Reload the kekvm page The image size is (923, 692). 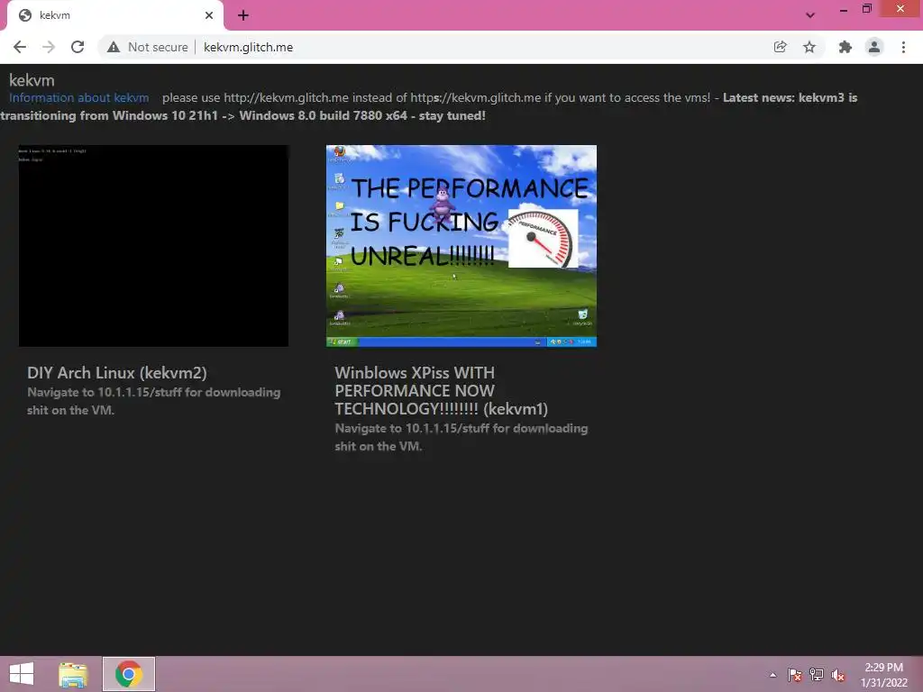coord(78,47)
